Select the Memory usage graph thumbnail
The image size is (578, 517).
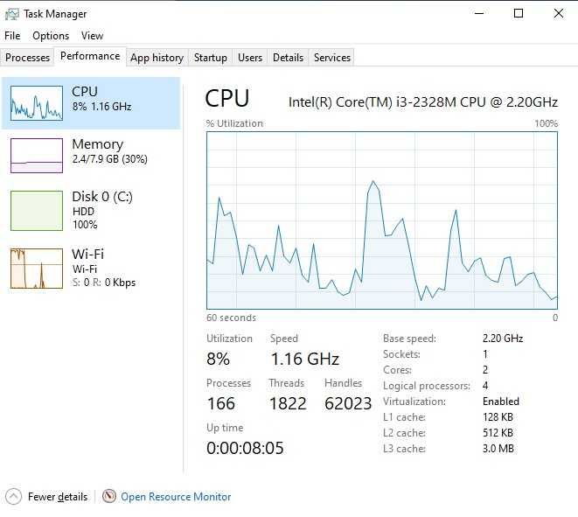click(37, 155)
